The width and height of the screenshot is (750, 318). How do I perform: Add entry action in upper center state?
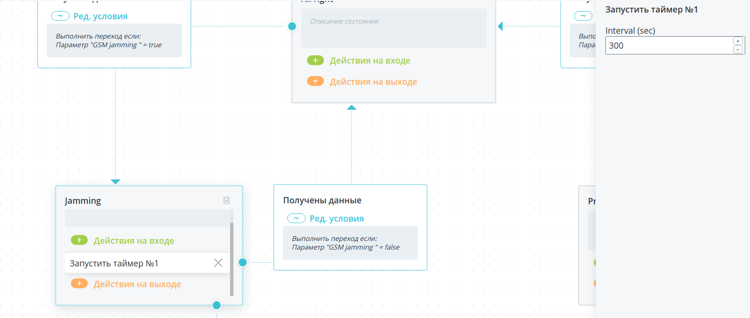point(315,60)
